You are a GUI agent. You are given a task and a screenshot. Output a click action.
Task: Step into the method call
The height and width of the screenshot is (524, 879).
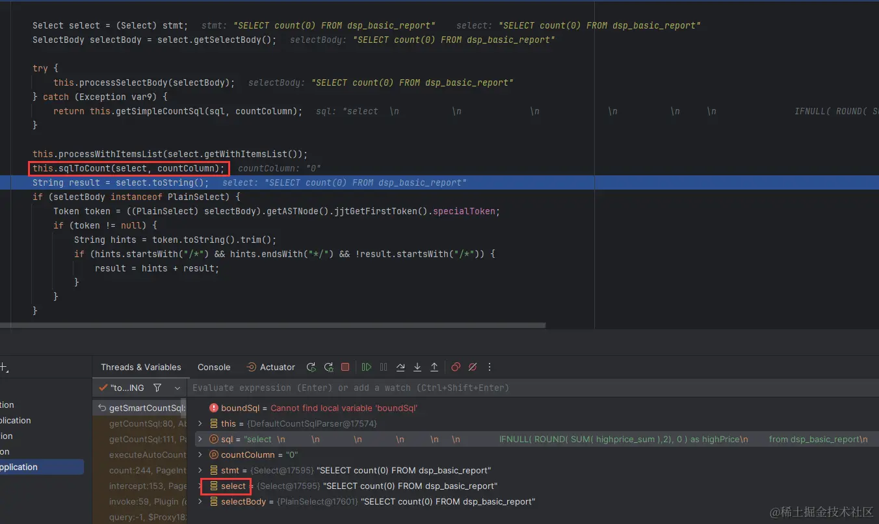pos(417,367)
